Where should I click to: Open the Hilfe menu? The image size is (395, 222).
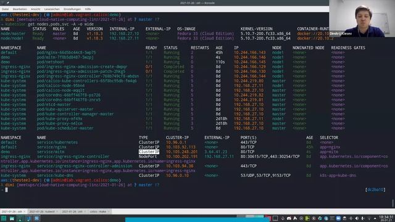click(x=88, y=9)
